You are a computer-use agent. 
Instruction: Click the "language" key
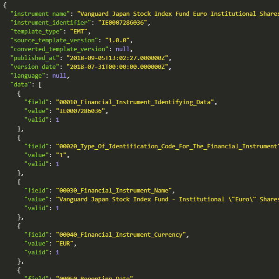[x=28, y=76]
